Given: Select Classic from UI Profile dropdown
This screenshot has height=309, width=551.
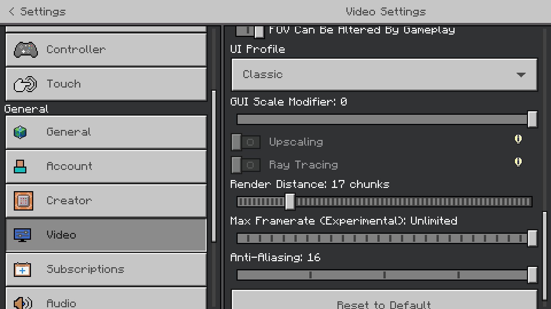Looking at the screenshot, I should tap(384, 74).
